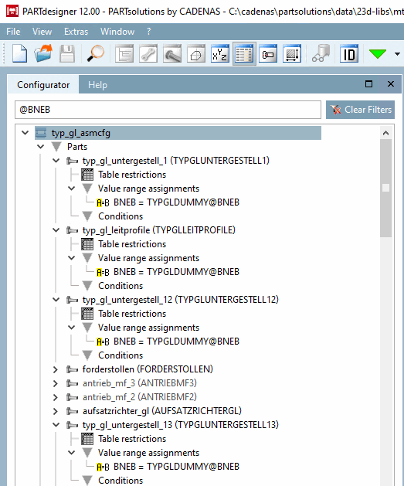Open the tree structure view icon
The height and width of the screenshot is (486, 404).
pyautogui.click(x=124, y=54)
